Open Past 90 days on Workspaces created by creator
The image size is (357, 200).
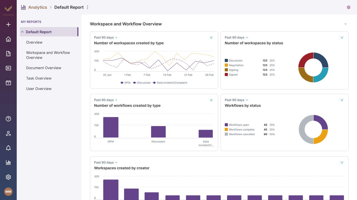click(x=106, y=162)
